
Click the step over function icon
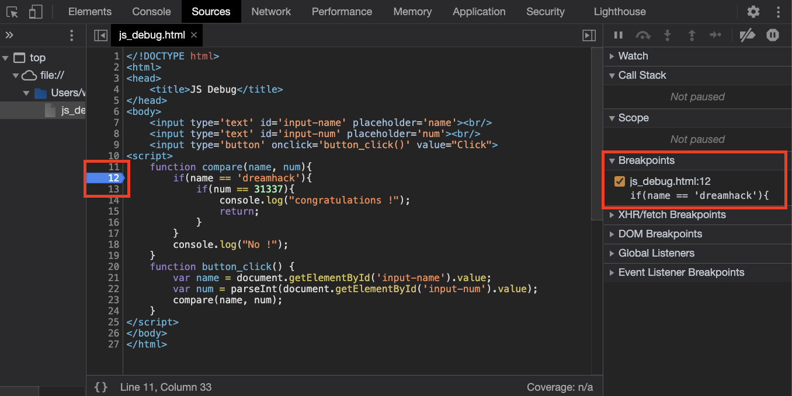point(643,36)
